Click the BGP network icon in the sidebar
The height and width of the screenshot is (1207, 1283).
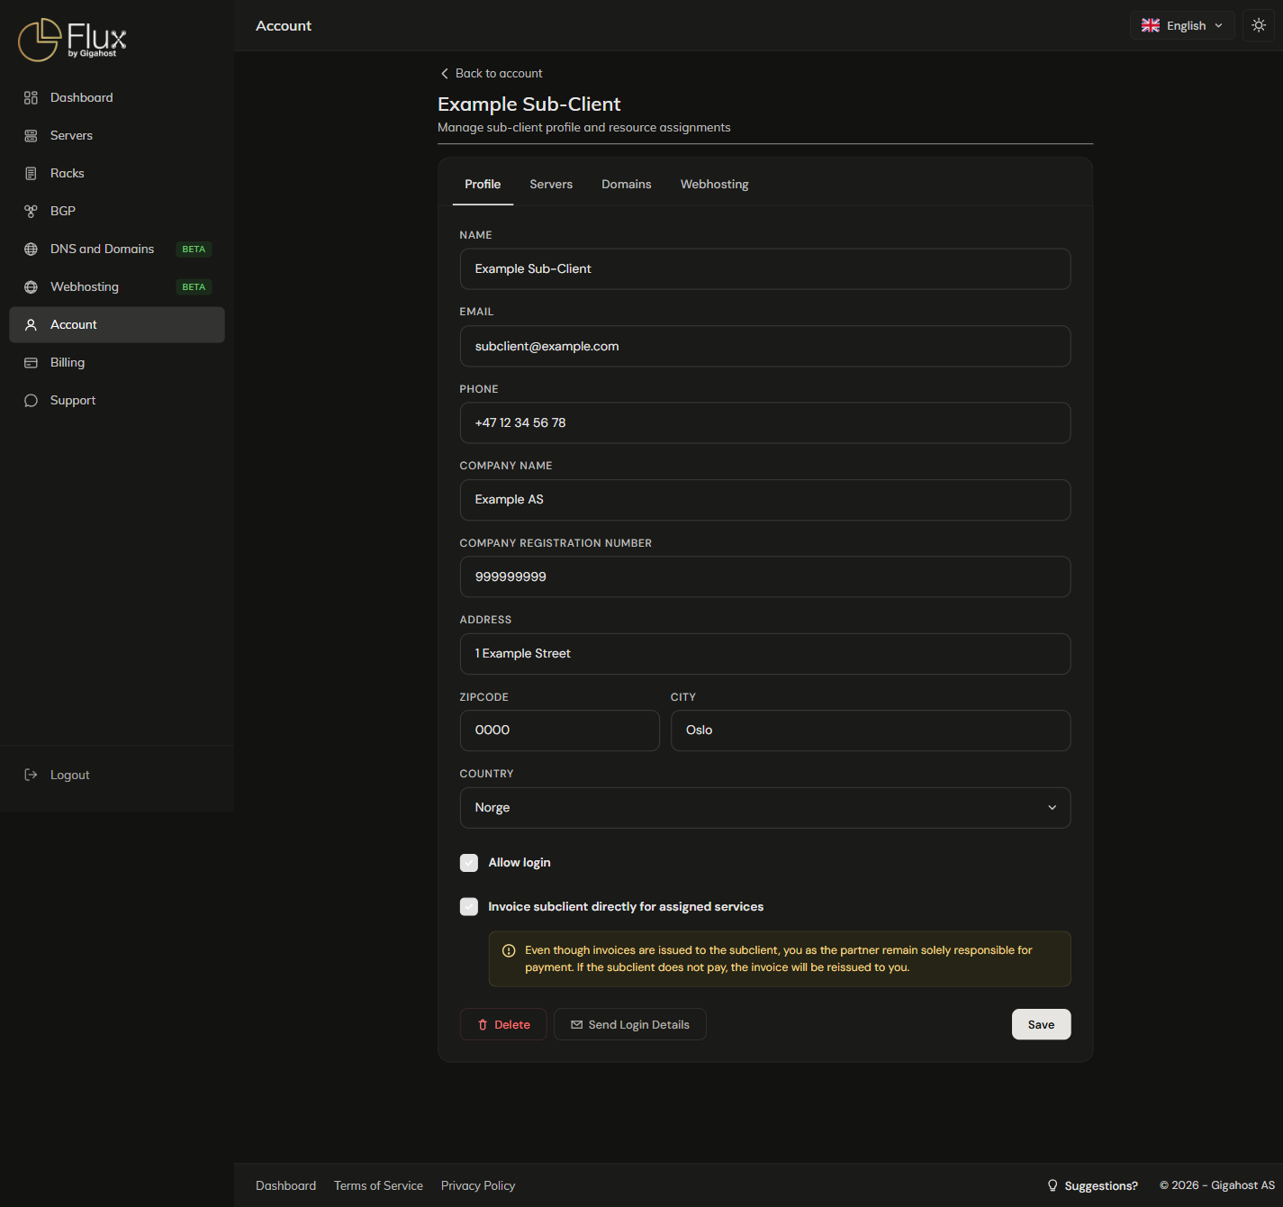31,211
